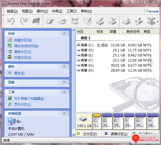Click the C: partition drive icon
This screenshot has width=161, height=145.
pyautogui.click(x=78, y=45)
